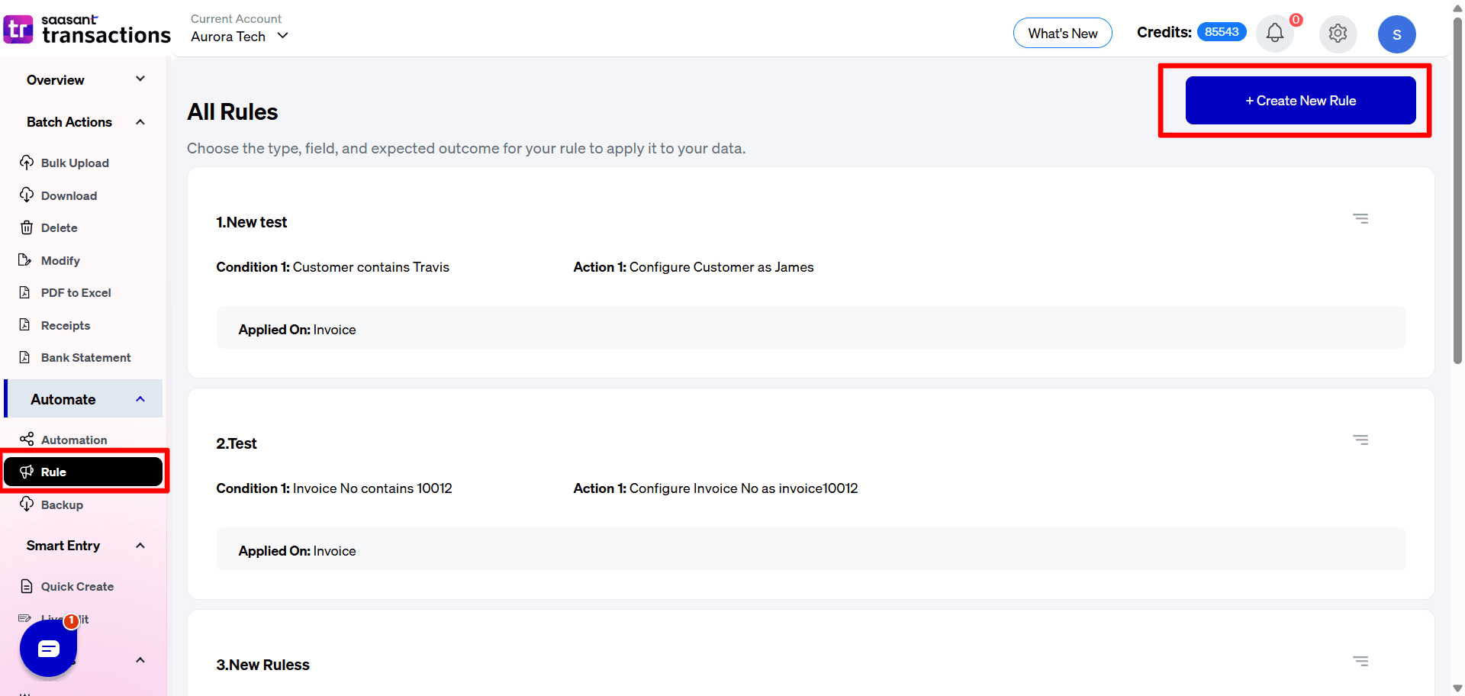Click the rule title 3.New Ruless

tap(262, 665)
